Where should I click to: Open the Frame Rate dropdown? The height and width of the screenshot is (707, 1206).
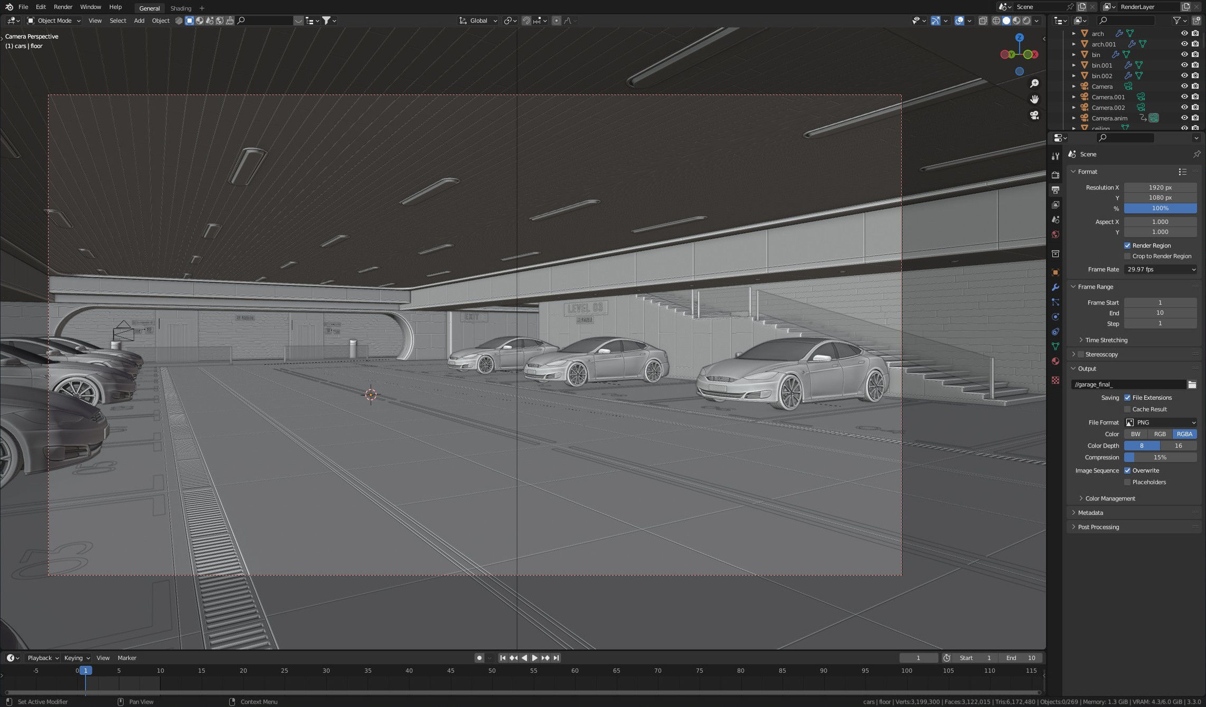point(1160,269)
